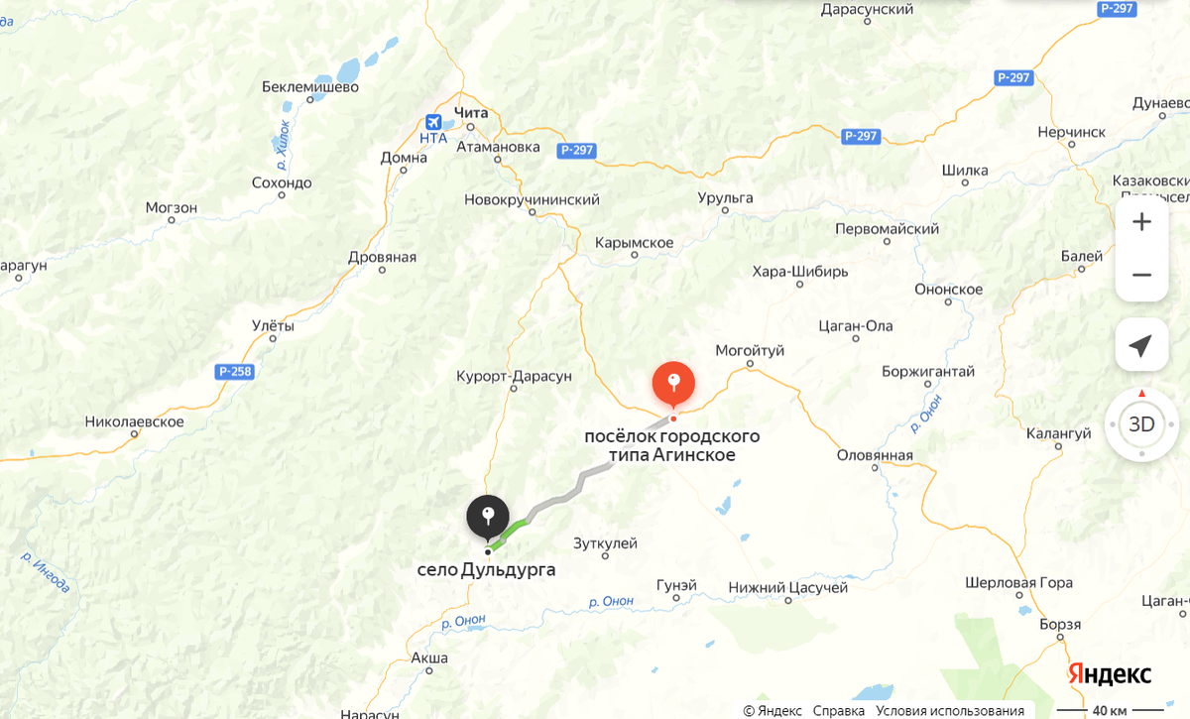
Task: Click the Чита airport НТА icon
Action: [433, 122]
